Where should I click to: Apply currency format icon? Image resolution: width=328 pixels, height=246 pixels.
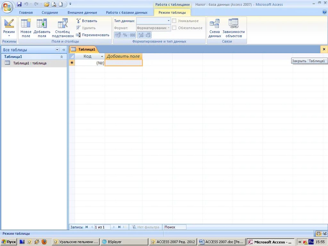(118, 35)
